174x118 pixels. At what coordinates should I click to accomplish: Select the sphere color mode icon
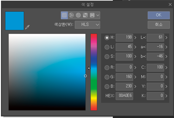78,15
